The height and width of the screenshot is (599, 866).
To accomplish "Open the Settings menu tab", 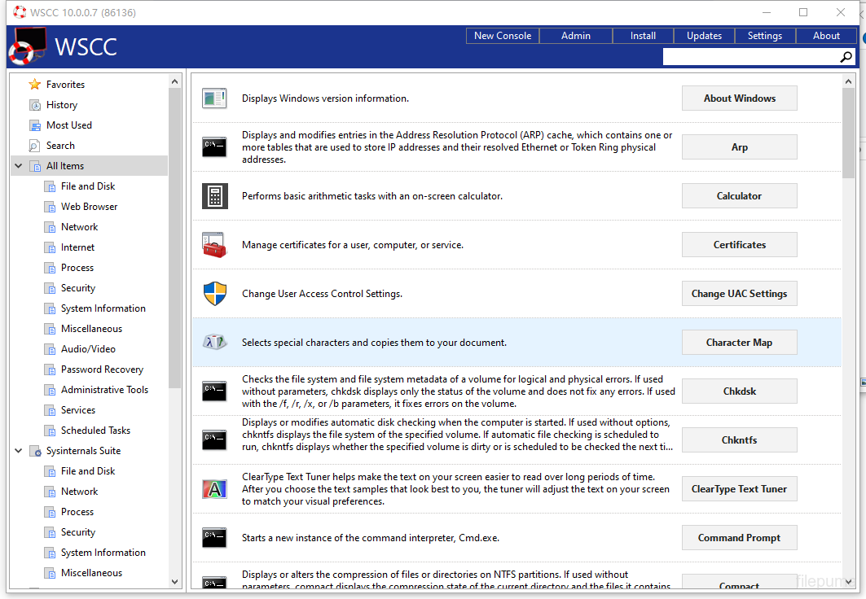I will 764,36.
